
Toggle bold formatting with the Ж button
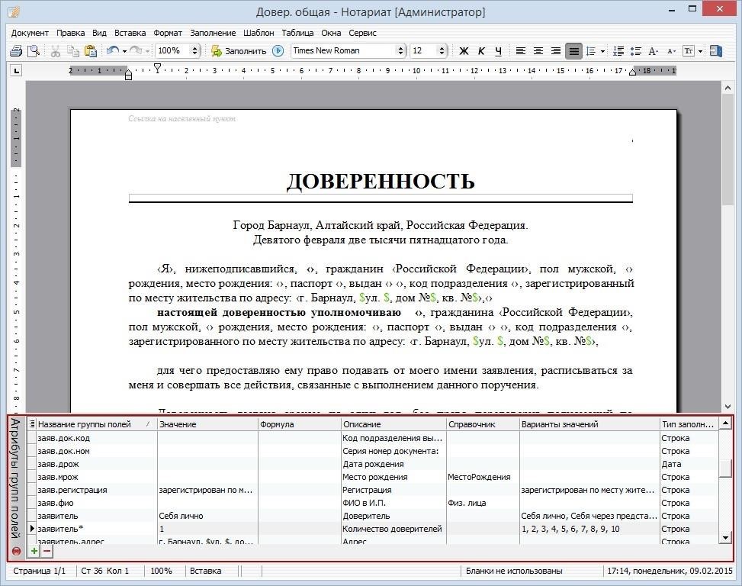coord(464,50)
